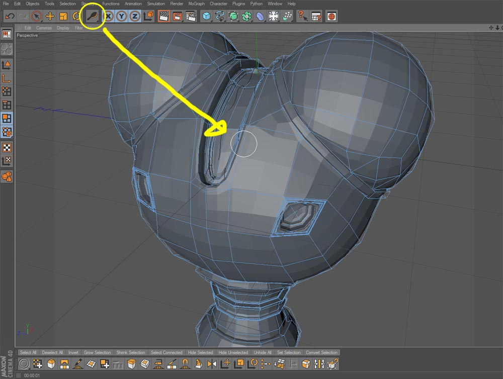
Task: Click the 00:00:01 timecode in status bar
Action: tap(32, 375)
